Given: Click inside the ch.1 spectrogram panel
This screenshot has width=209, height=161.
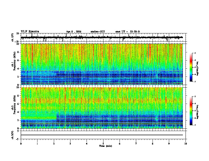Looking at the screenshot, I should 102,64.
